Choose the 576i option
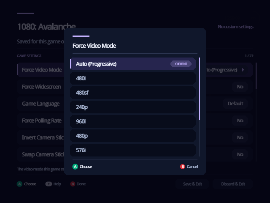Viewport: 270px width, 203px height. [x=133, y=150]
